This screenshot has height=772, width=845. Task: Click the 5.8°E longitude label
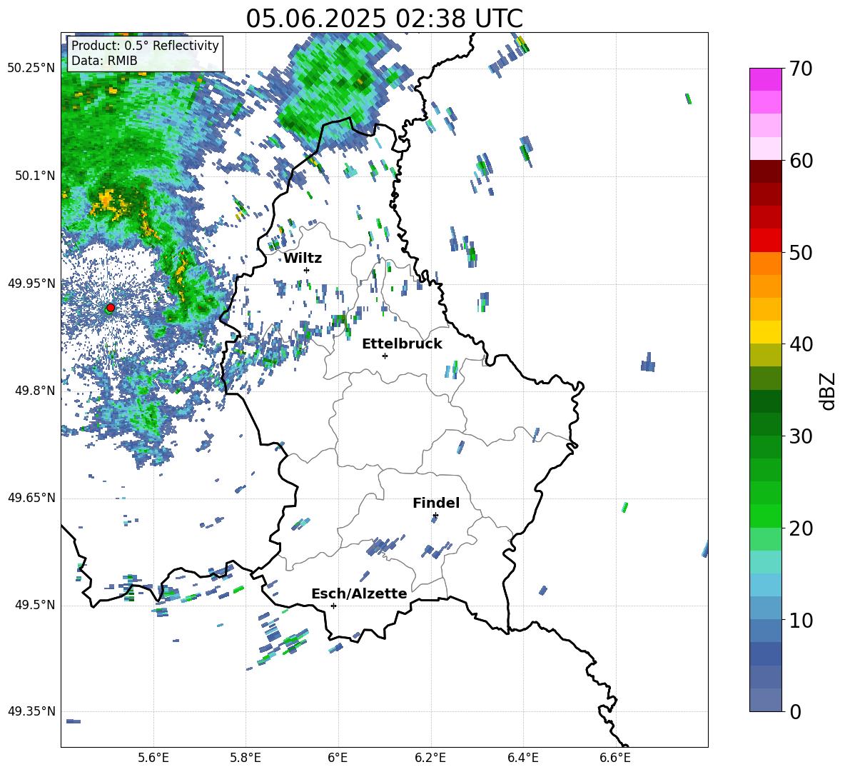246,758
